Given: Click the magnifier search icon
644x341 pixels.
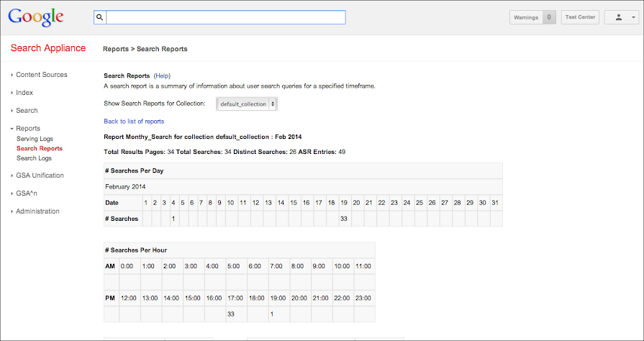Looking at the screenshot, I should tap(100, 17).
